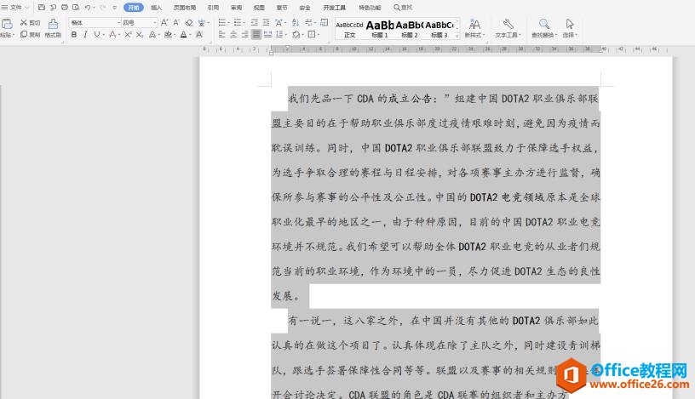The width and height of the screenshot is (695, 399).
Task: Click the Sort (A-Z arrow) icon
Action: coord(296,23)
